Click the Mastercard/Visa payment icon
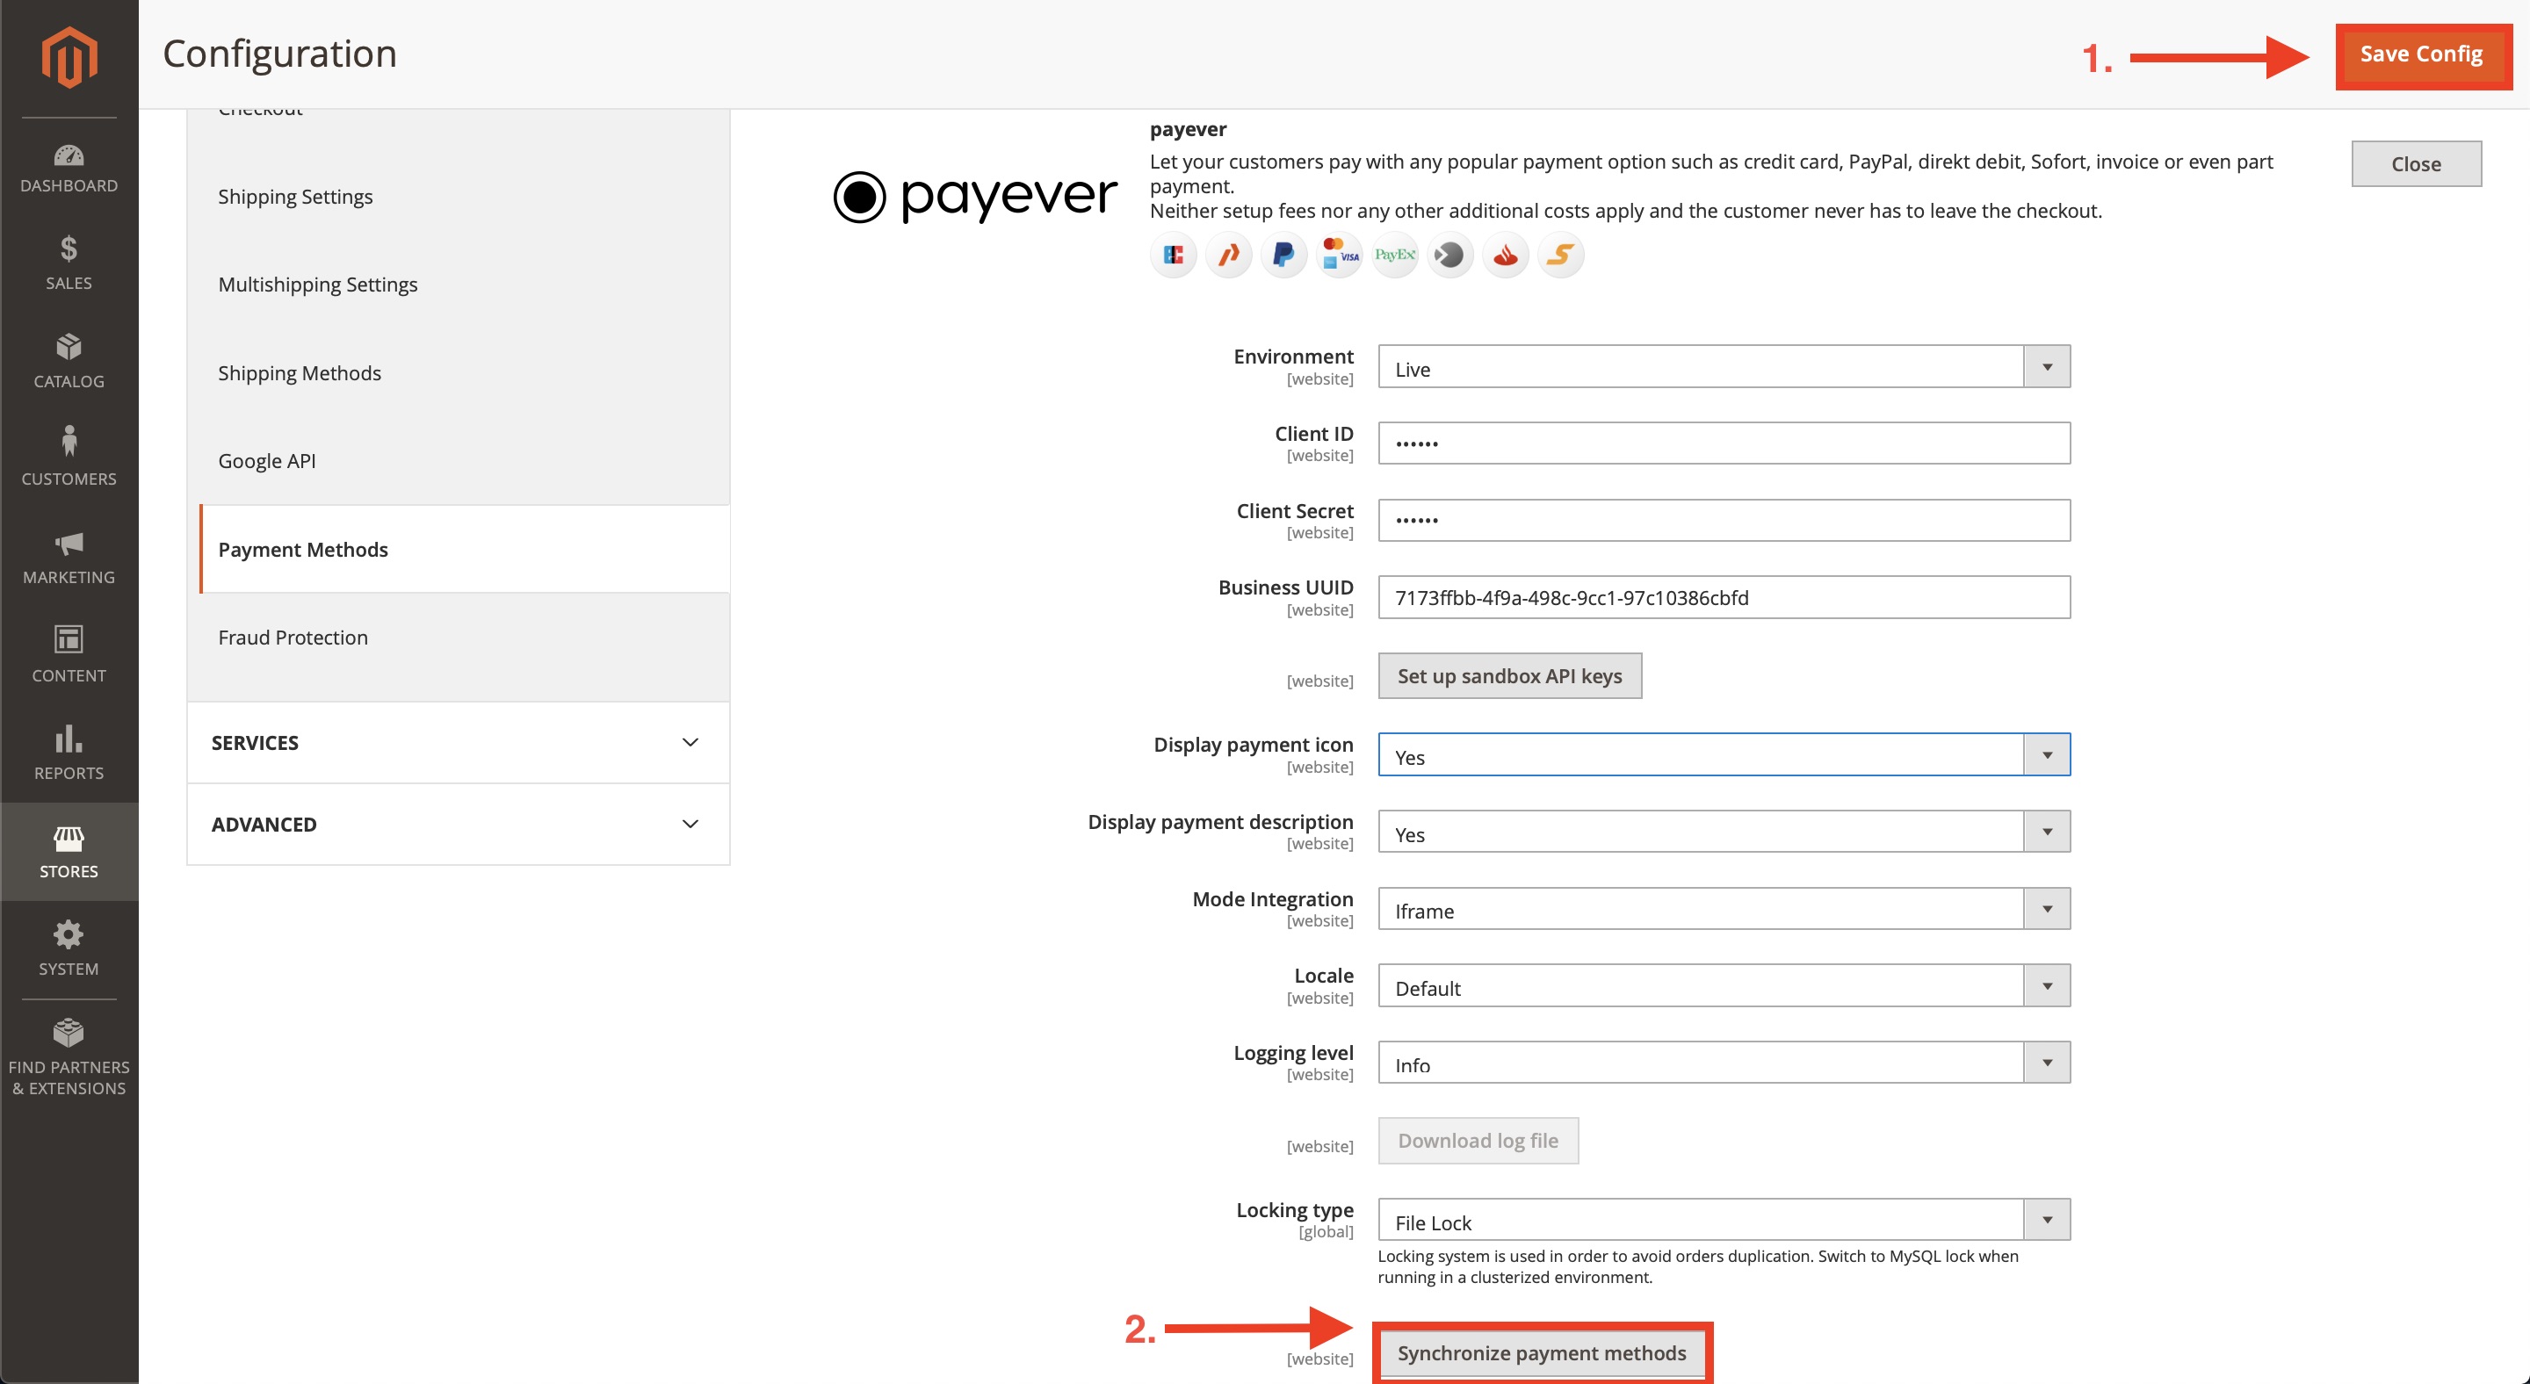Image resolution: width=2530 pixels, height=1384 pixels. click(x=1340, y=256)
